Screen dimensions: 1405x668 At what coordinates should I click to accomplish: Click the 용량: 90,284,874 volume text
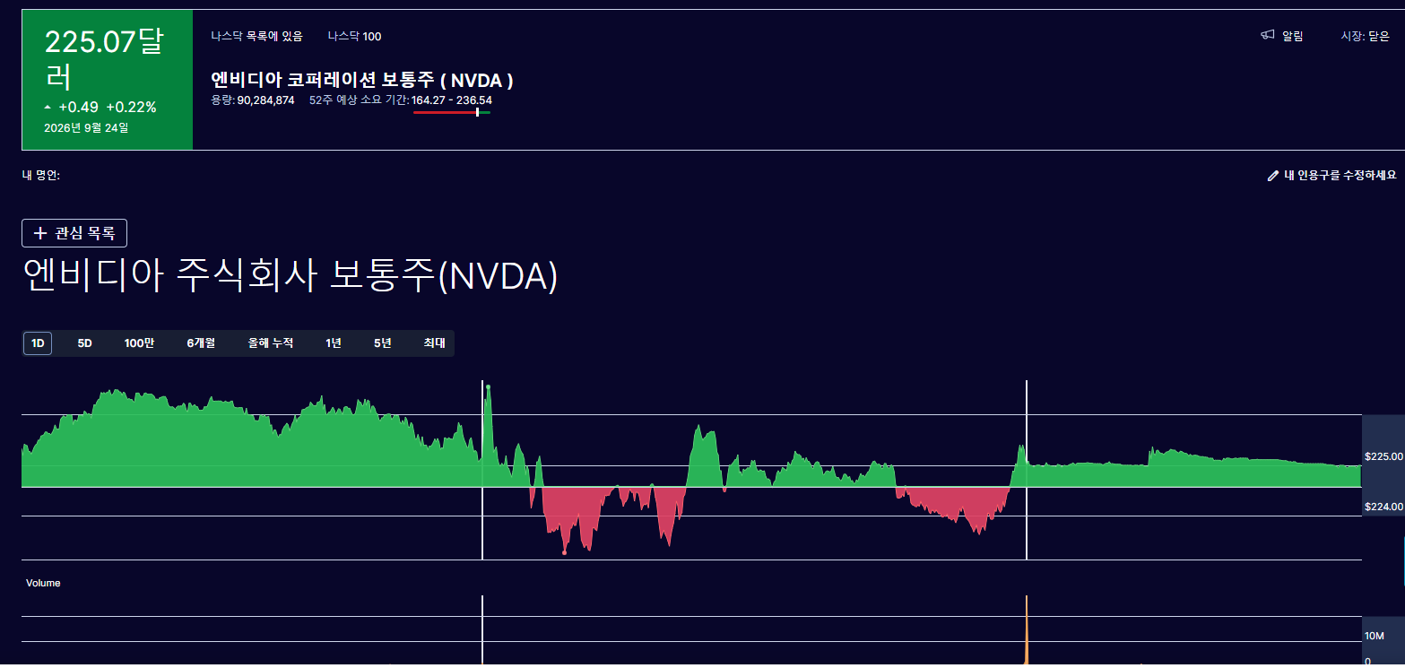coord(253,100)
